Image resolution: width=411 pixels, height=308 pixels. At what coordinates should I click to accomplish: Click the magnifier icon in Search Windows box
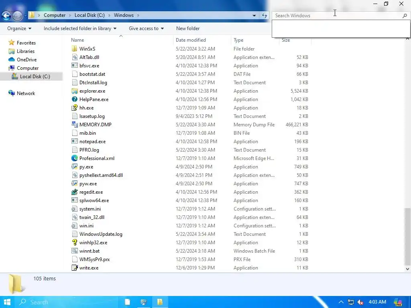pyautogui.click(x=405, y=16)
